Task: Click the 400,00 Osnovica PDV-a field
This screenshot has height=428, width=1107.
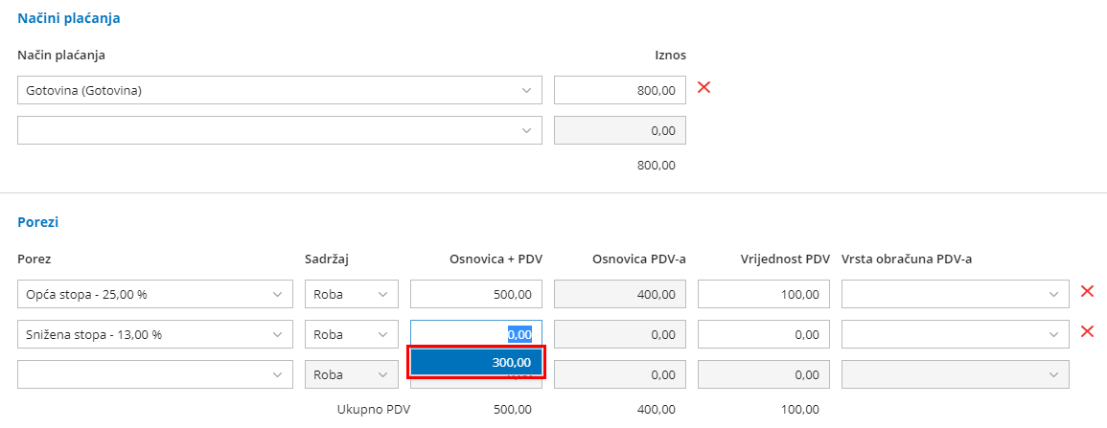Action: click(619, 294)
